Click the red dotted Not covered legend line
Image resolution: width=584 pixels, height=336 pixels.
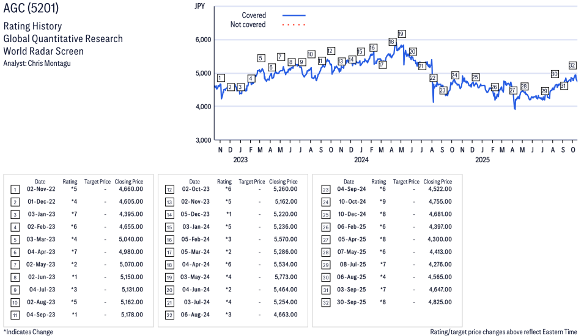[294, 25]
